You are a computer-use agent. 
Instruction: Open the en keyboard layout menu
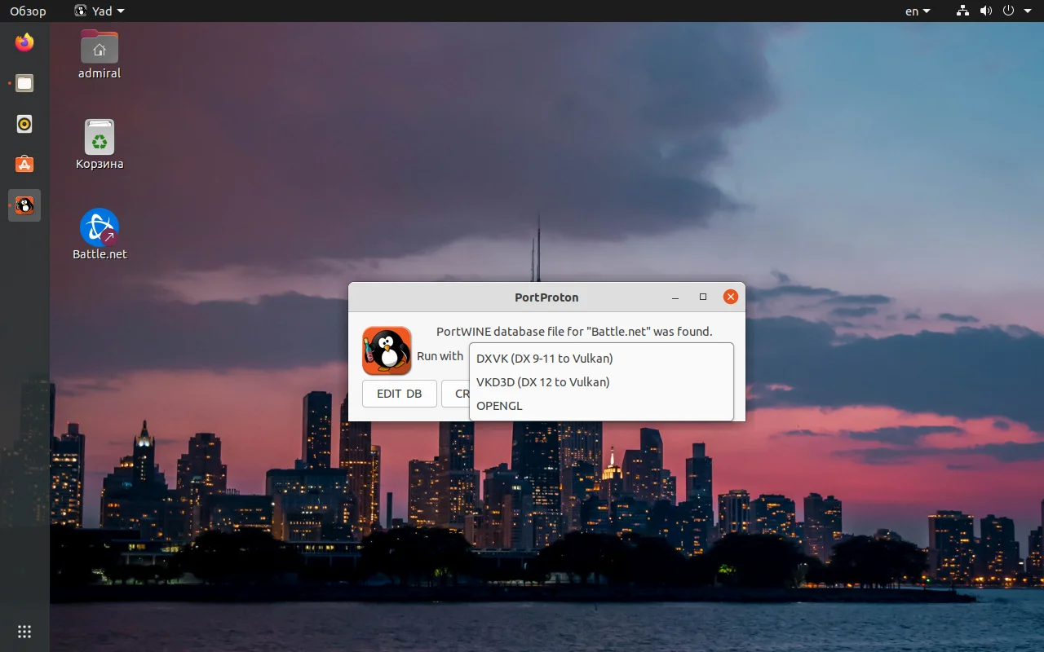click(918, 11)
